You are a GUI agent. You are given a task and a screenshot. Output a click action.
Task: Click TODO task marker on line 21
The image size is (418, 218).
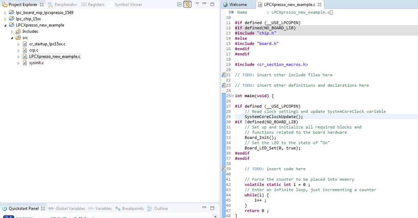pyautogui.click(x=224, y=75)
